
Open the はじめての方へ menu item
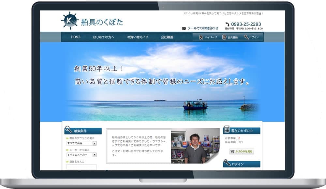click(x=104, y=37)
